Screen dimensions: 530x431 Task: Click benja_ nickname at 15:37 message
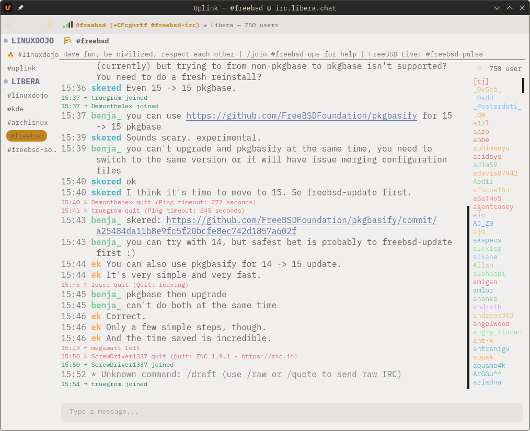coord(106,115)
